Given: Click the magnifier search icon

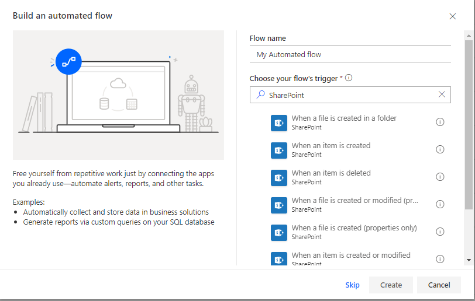Looking at the screenshot, I should tap(260, 94).
